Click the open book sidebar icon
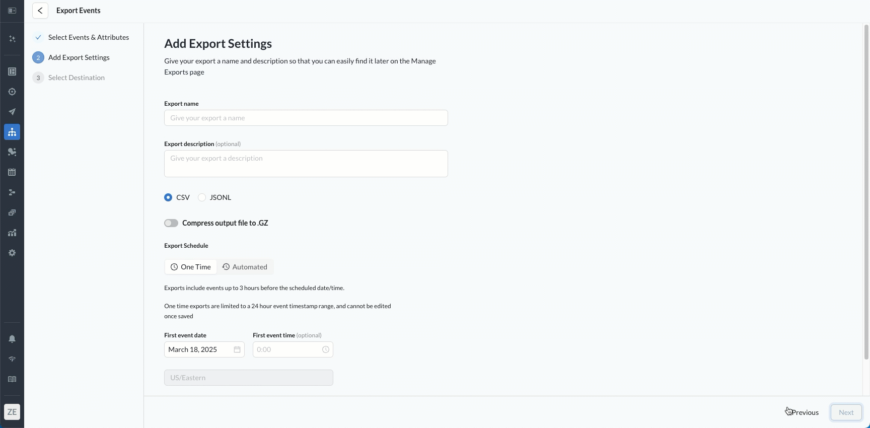The image size is (870, 428). (x=12, y=379)
